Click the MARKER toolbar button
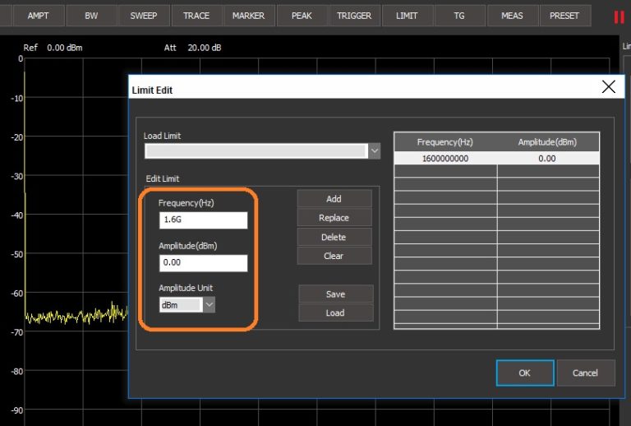The image size is (631, 426). (x=249, y=16)
